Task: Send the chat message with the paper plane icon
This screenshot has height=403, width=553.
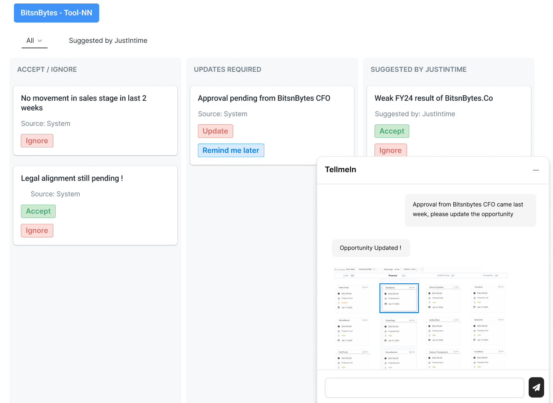Action: pos(536,387)
